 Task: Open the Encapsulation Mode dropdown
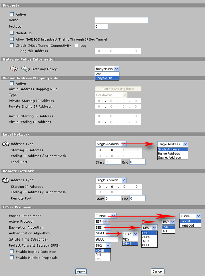tap(106, 216)
